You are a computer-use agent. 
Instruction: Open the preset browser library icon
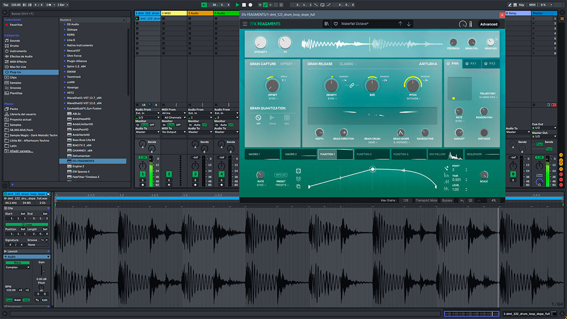(326, 24)
